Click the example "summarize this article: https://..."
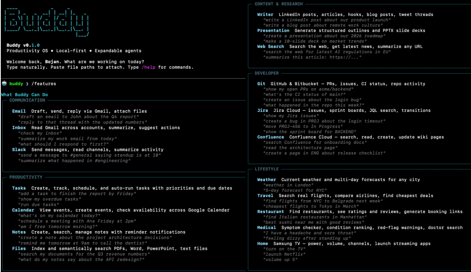 pos(313,57)
